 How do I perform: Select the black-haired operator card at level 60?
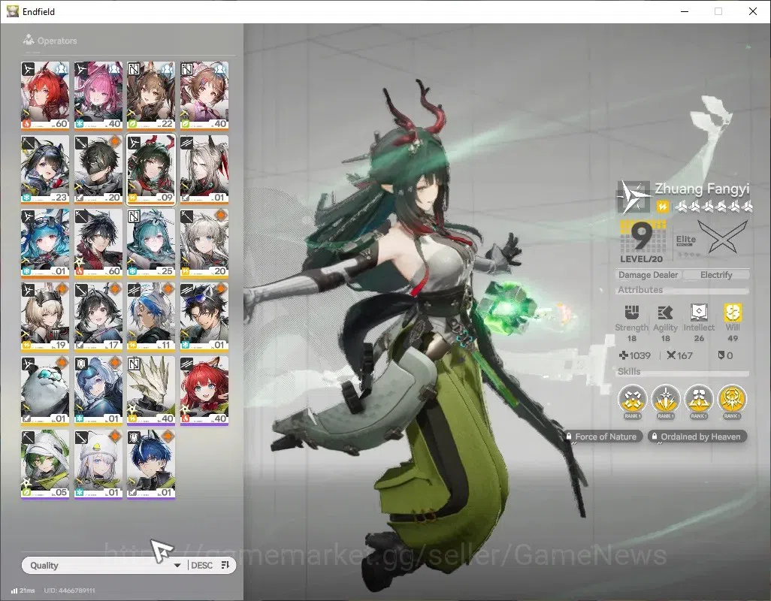click(98, 243)
